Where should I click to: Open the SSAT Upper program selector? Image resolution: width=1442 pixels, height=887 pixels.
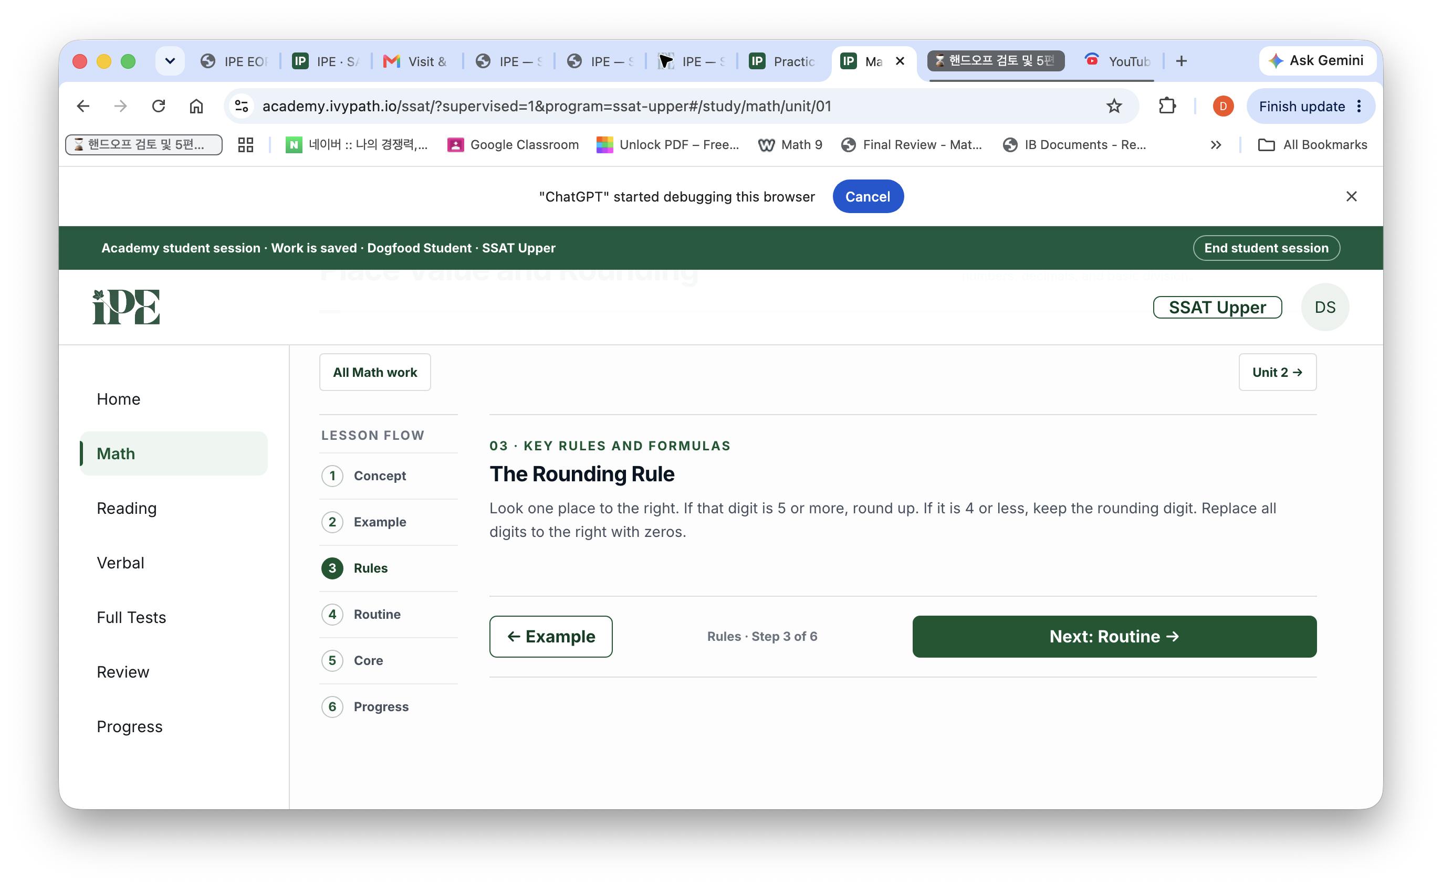1217,307
